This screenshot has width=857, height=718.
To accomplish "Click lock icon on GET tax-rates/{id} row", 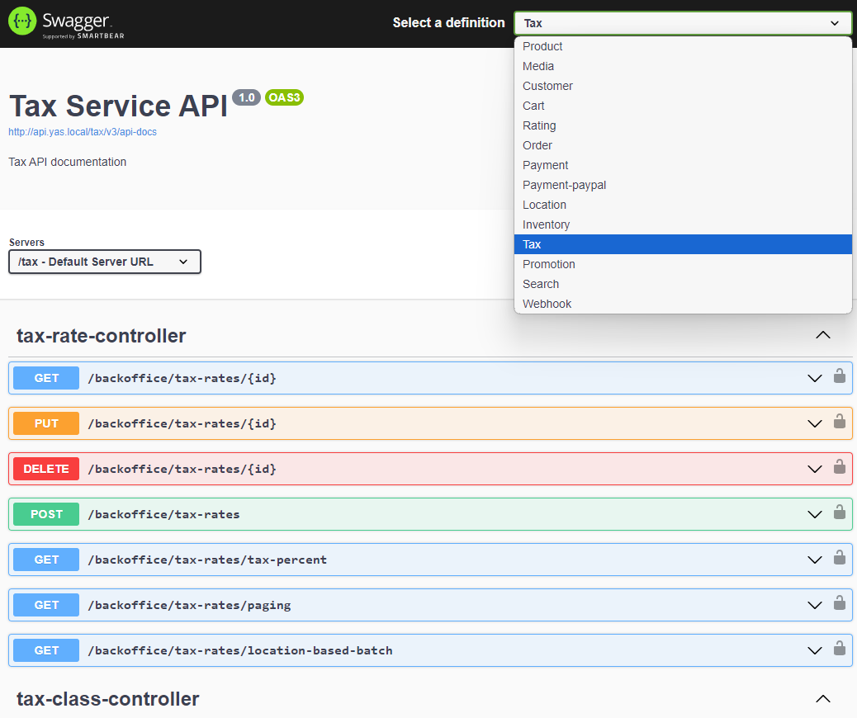I will coord(839,377).
